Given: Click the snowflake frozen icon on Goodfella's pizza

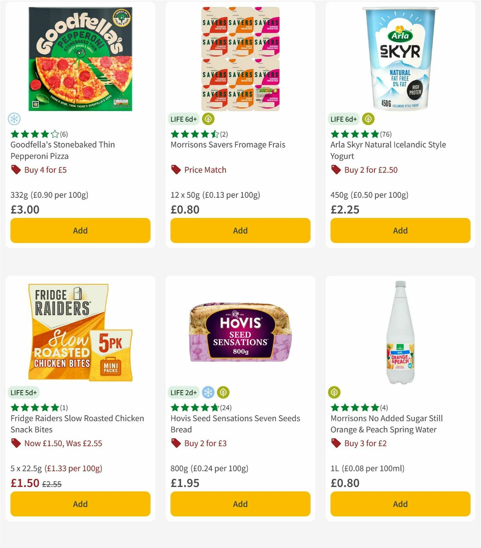Looking at the screenshot, I should pos(15,119).
